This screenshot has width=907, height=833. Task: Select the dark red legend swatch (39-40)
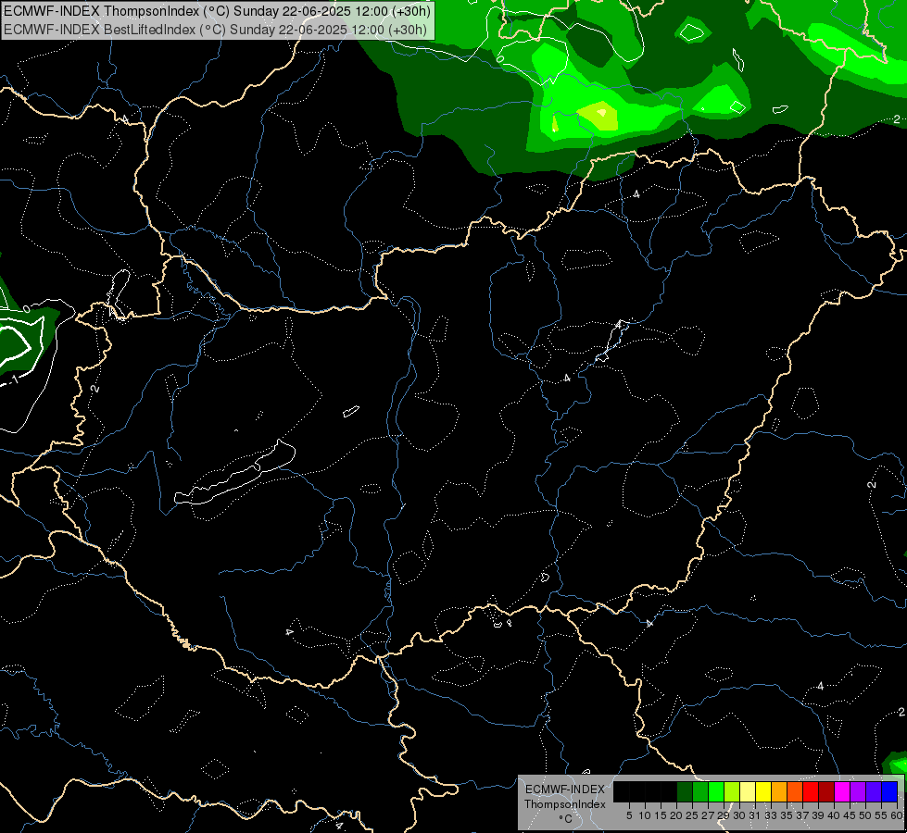tap(826, 791)
